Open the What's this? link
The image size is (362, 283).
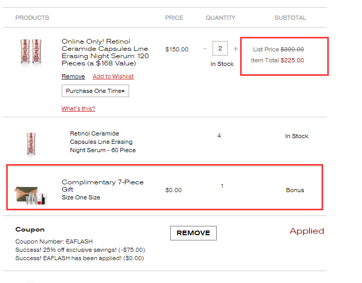78,109
